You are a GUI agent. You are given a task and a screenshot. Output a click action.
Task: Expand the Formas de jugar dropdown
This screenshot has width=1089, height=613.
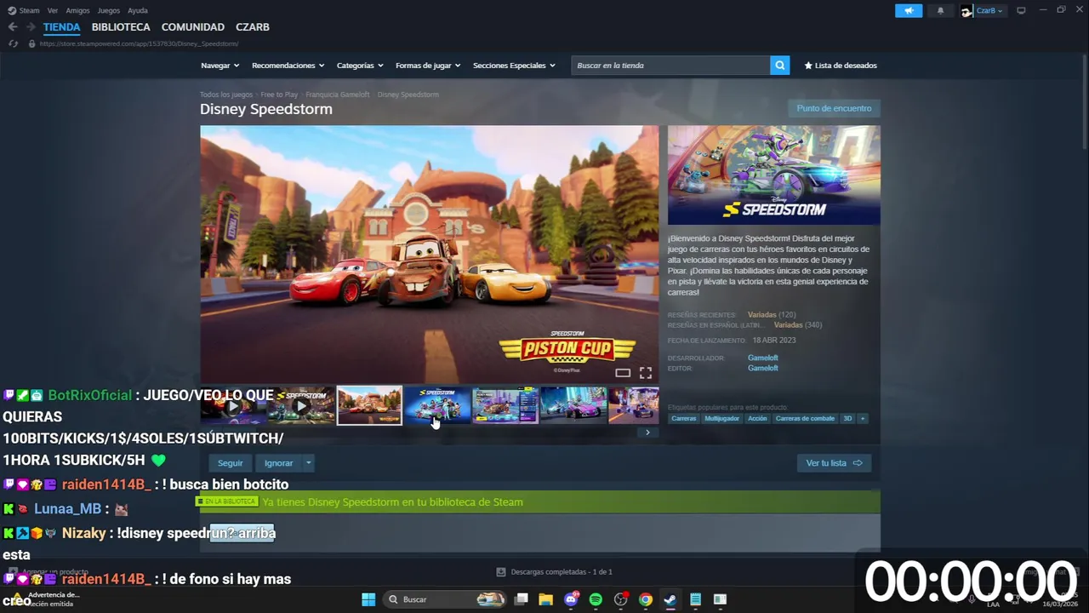pyautogui.click(x=428, y=66)
